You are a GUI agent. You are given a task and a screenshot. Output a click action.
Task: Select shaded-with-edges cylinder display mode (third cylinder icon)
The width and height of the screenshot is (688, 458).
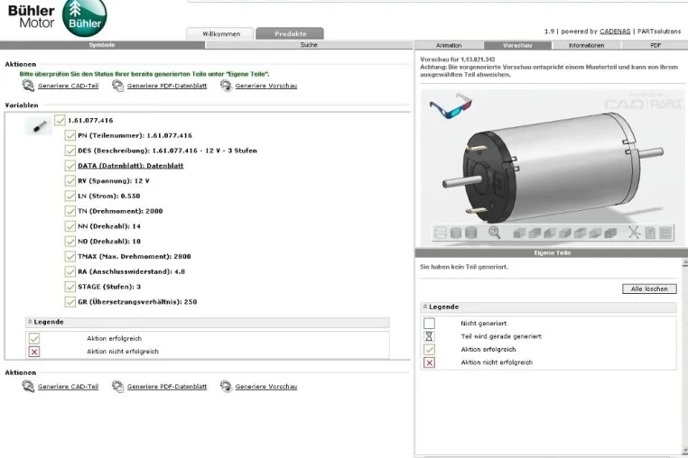[x=470, y=233]
